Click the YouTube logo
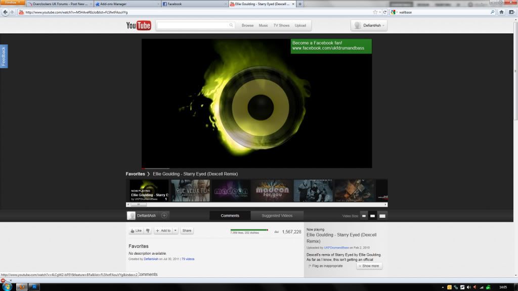 click(138, 26)
